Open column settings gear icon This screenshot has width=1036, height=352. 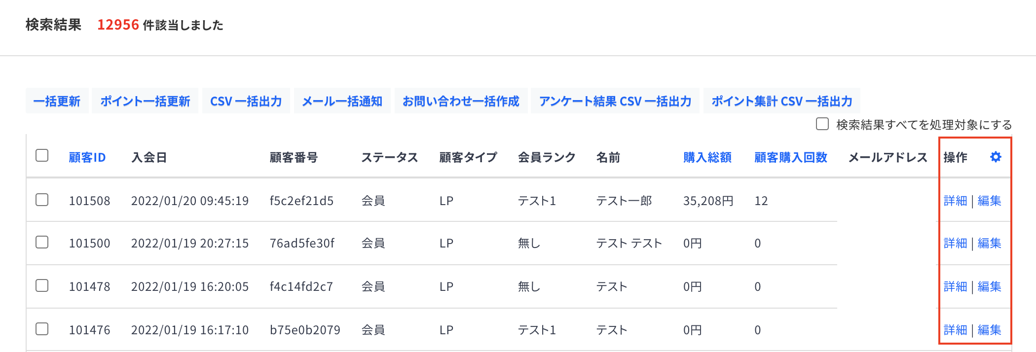(x=996, y=157)
